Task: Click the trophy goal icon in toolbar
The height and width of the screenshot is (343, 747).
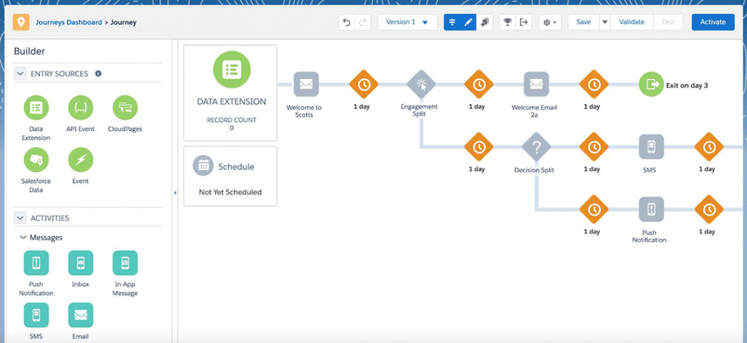Action: [x=507, y=22]
